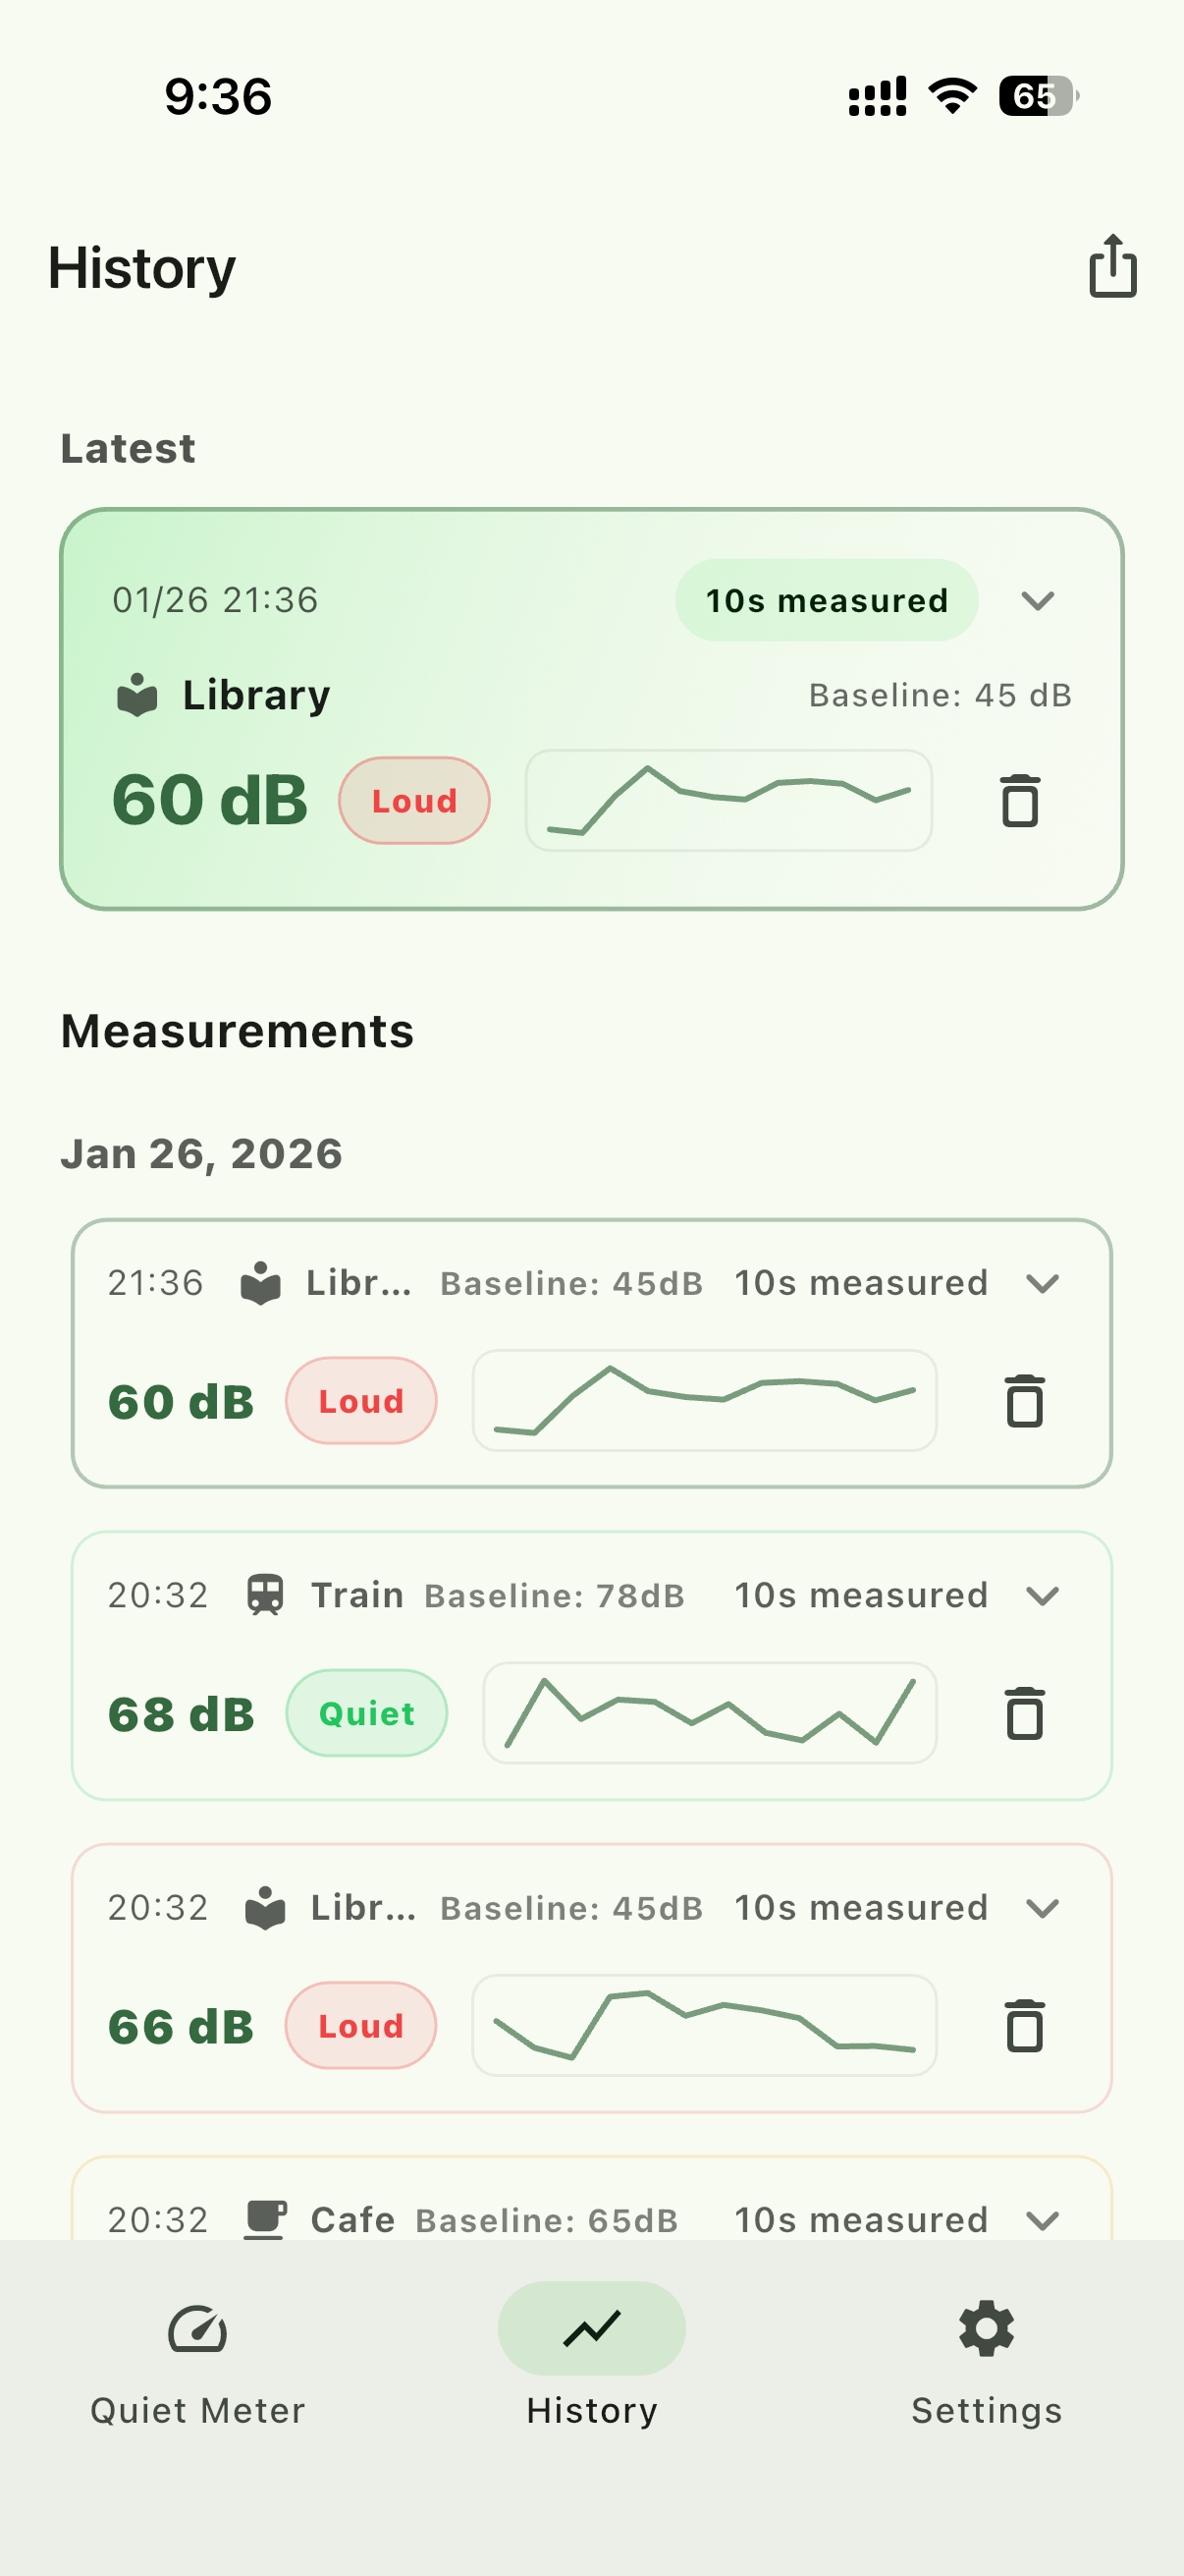Tap the share/export icon beside History
1184x2576 pixels.
(1112, 267)
